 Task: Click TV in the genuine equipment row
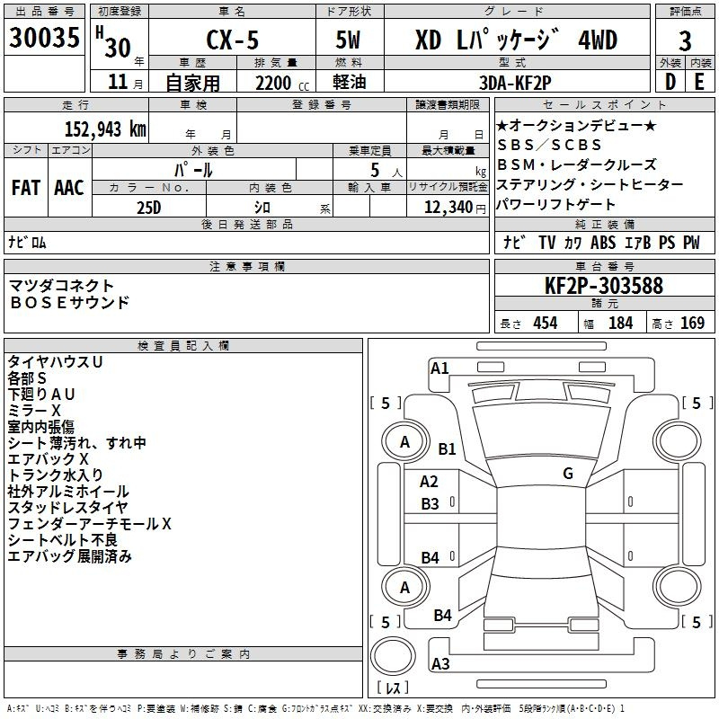coord(546,243)
